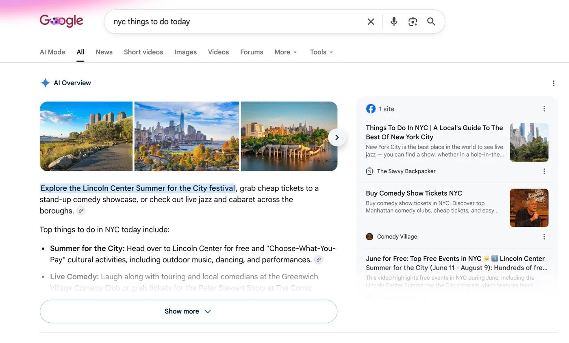Screen dimensions: 569x343
Task: Click the 'New York City is the best place' snippet
Action: [x=434, y=151]
